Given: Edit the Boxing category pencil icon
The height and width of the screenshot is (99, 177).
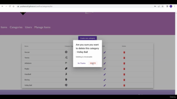Looking at the screenshot, I should [x=105, y=80].
